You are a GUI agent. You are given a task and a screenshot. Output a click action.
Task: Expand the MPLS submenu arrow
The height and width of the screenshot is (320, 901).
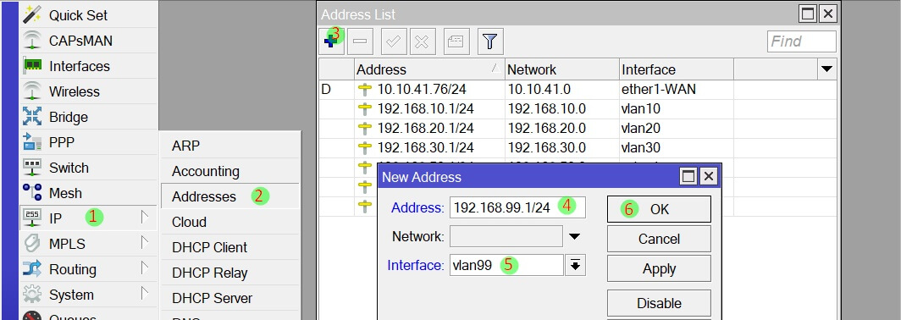(x=145, y=243)
